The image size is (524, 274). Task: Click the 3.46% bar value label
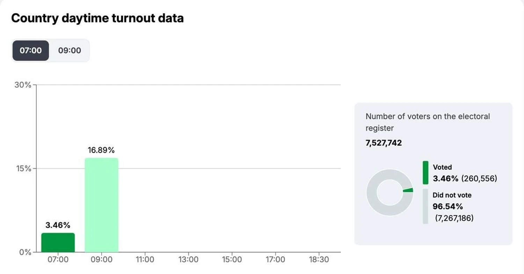click(x=58, y=225)
